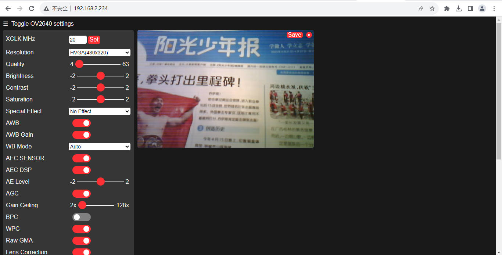Open the Special Effect dropdown
The image size is (502, 255).
pyautogui.click(x=100, y=111)
